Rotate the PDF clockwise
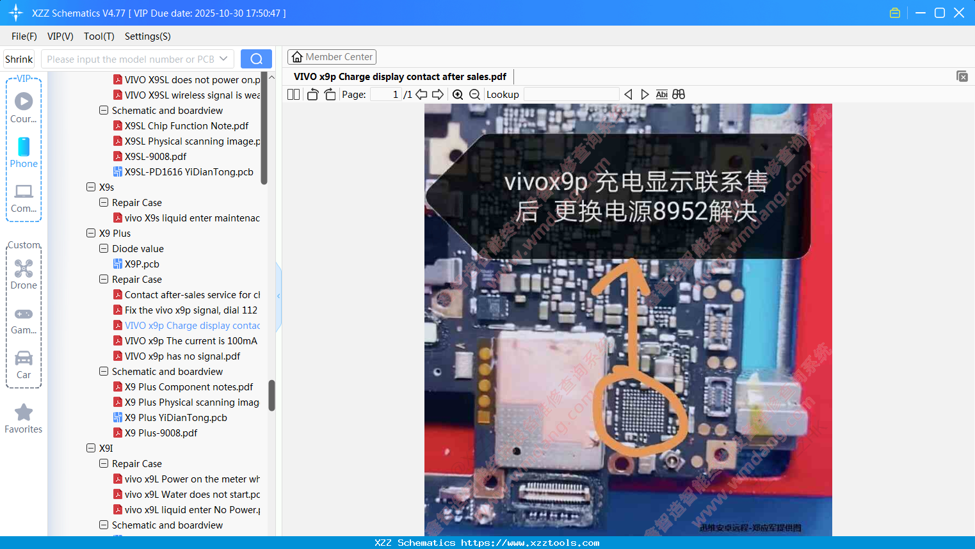Screen dimensions: 975x549 (x=330, y=94)
